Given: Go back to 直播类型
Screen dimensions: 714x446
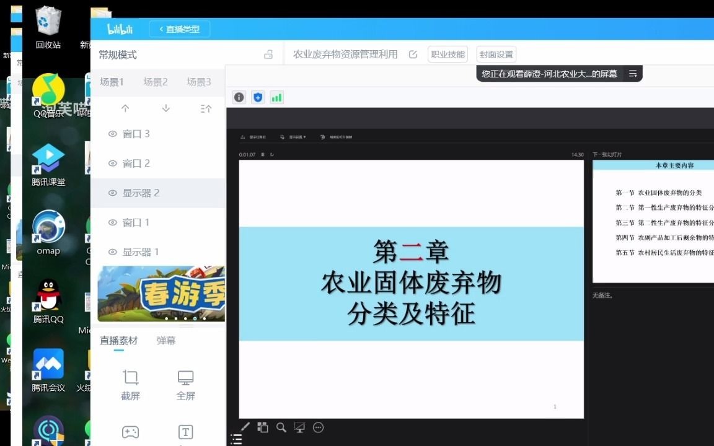Looking at the screenshot, I should pos(179,29).
